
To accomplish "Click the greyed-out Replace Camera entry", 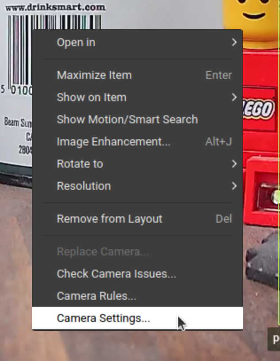I will (x=103, y=251).
